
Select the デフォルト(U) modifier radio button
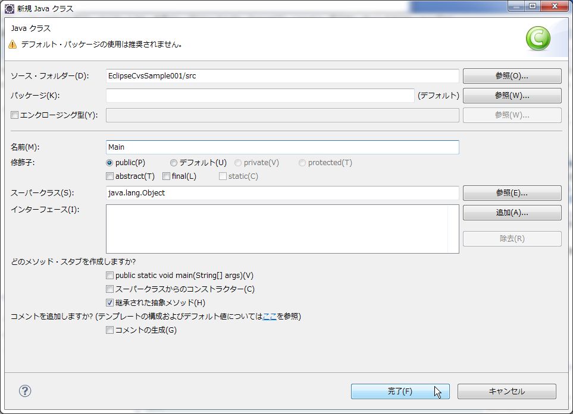point(174,163)
